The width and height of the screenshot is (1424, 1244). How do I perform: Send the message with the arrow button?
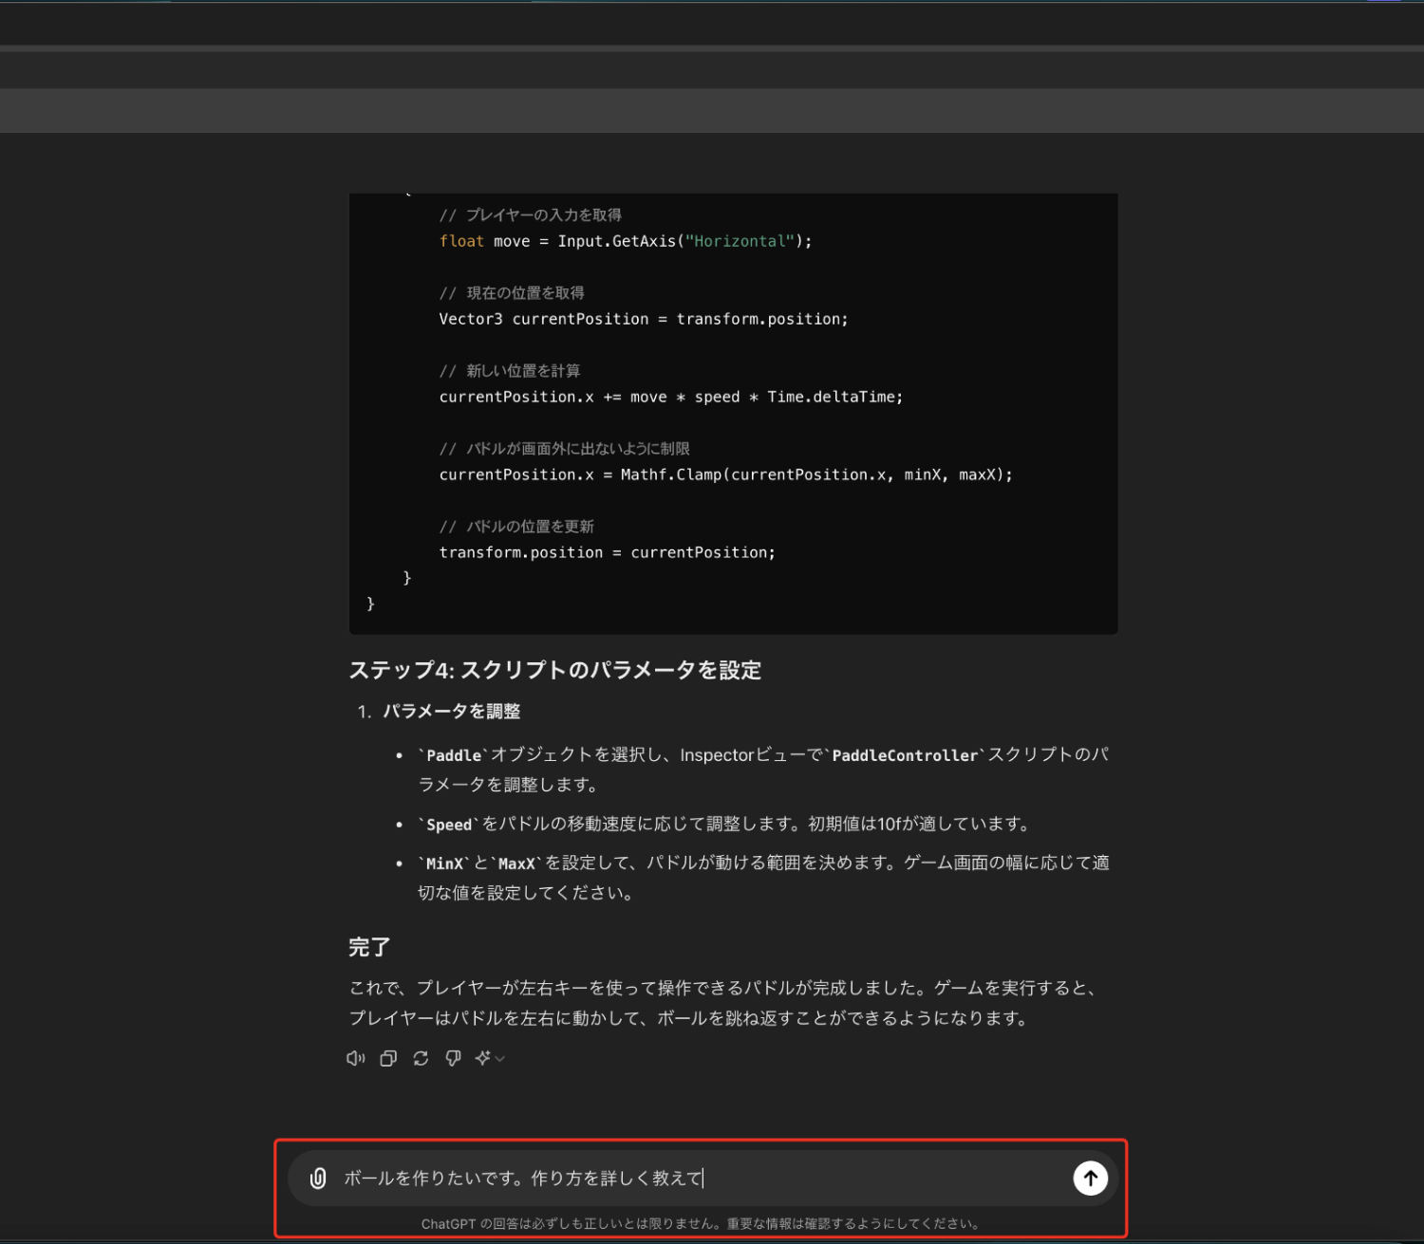point(1091,1179)
